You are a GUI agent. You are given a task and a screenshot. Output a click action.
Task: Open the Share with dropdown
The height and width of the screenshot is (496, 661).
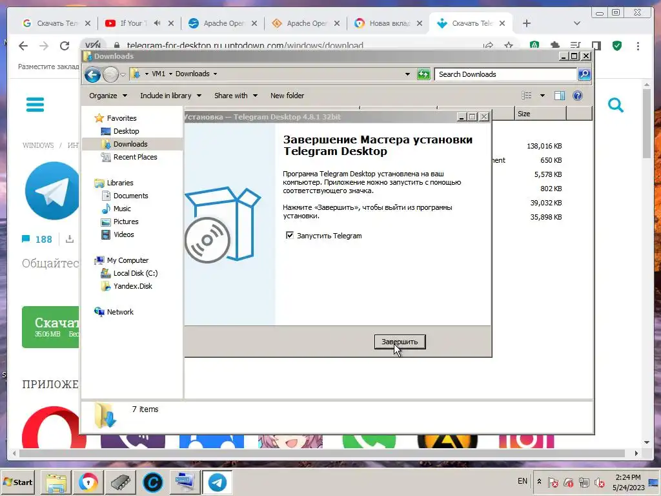[x=236, y=96]
